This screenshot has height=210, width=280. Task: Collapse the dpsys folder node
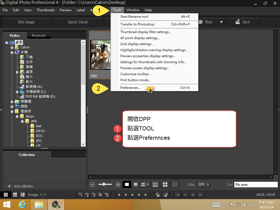point(17,116)
